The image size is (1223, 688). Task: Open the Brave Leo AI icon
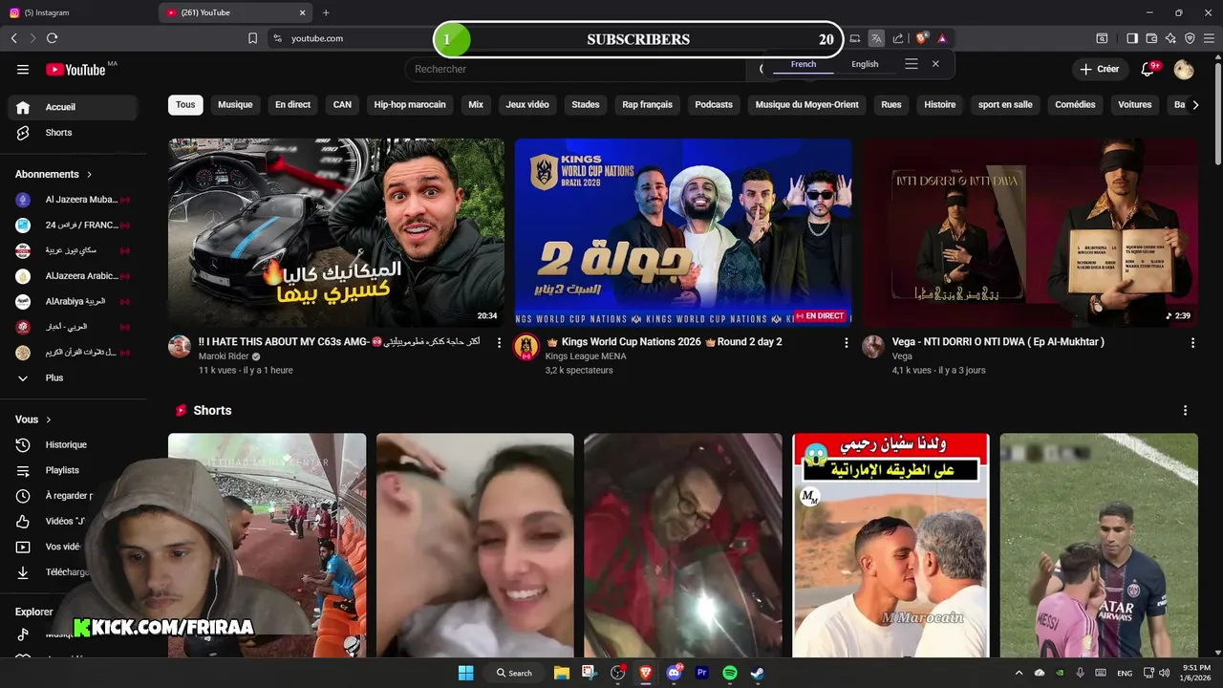(1170, 38)
